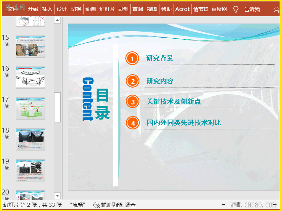Click the 目录 title text

coord(102,104)
